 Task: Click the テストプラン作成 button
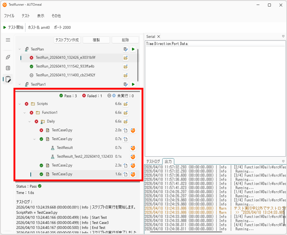click(x=67, y=40)
